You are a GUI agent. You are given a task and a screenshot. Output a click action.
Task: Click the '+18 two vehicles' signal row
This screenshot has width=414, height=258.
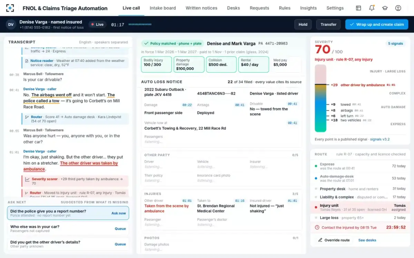pos(351,120)
